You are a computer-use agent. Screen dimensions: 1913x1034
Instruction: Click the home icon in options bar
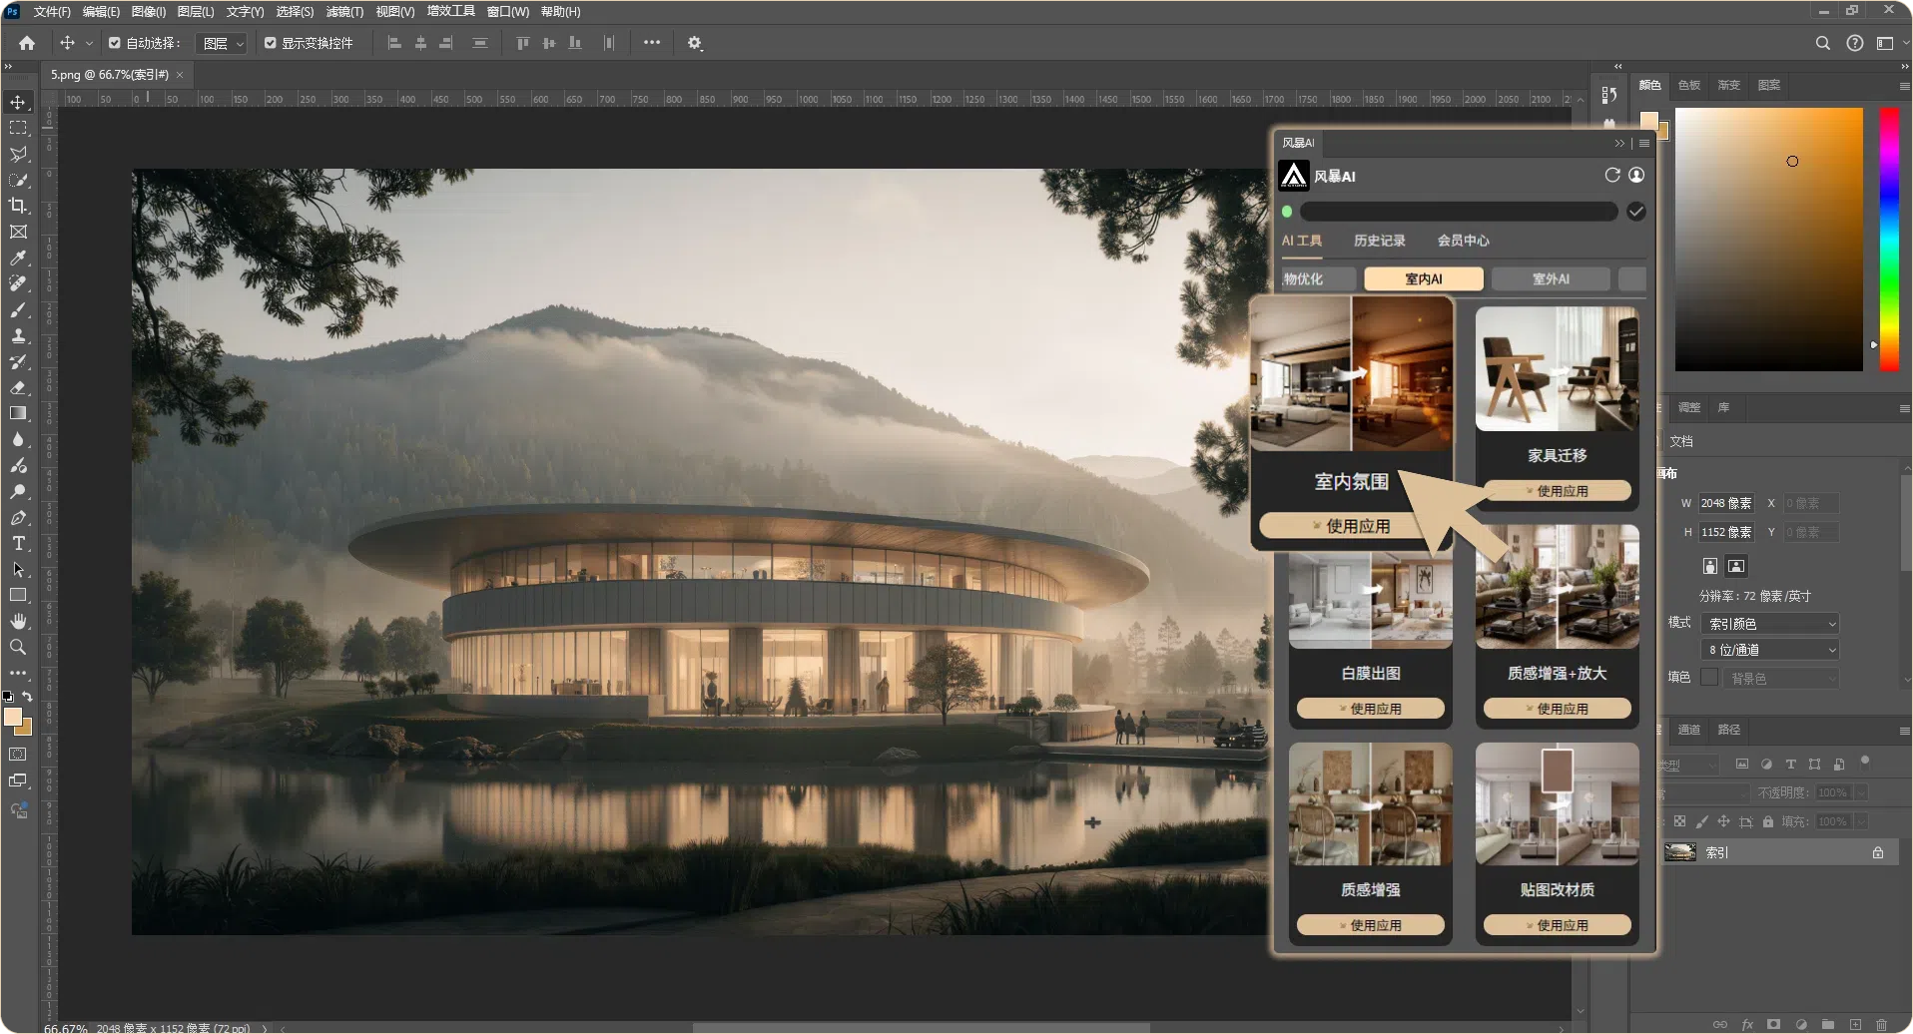click(27, 43)
